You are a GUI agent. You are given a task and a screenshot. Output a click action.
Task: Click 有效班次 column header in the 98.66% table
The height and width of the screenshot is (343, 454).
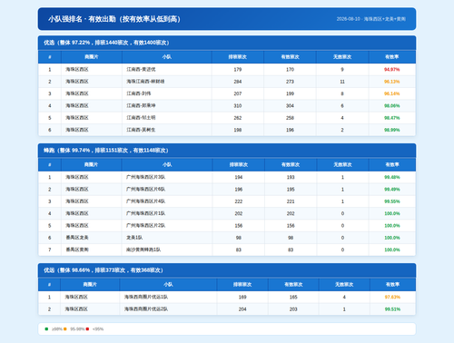point(293,284)
